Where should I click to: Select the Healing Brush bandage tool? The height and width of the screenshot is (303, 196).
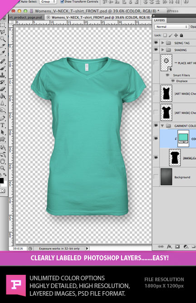(x=3, y=61)
